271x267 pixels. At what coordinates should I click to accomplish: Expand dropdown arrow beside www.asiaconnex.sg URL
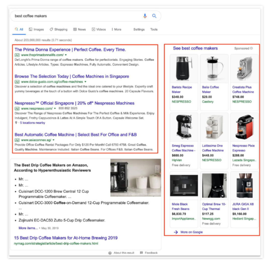tap(53, 140)
